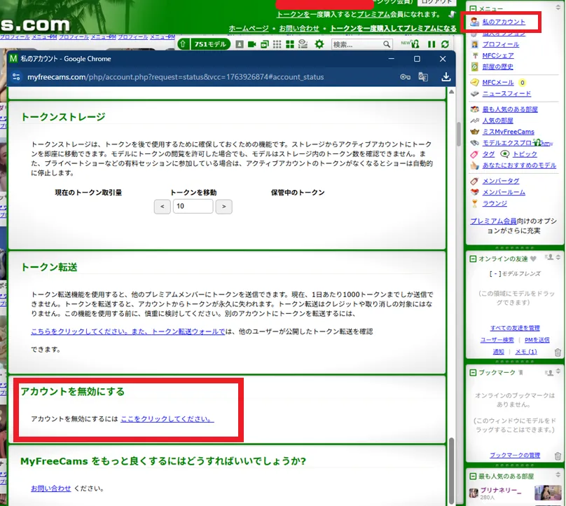Collapse the ブックマーク panel
The image size is (566, 506).
click(x=474, y=373)
